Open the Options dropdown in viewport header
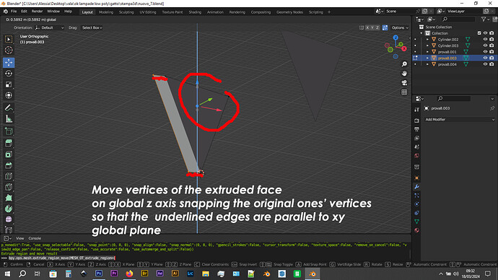Image resolution: width=498 pixels, height=280 pixels. (x=400, y=27)
